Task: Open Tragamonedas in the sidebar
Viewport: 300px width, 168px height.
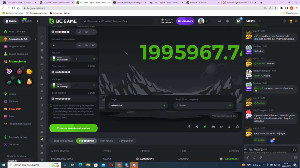Action: (17, 47)
